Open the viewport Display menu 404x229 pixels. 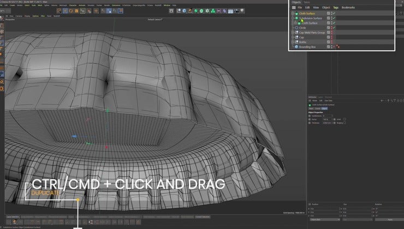click(x=27, y=16)
